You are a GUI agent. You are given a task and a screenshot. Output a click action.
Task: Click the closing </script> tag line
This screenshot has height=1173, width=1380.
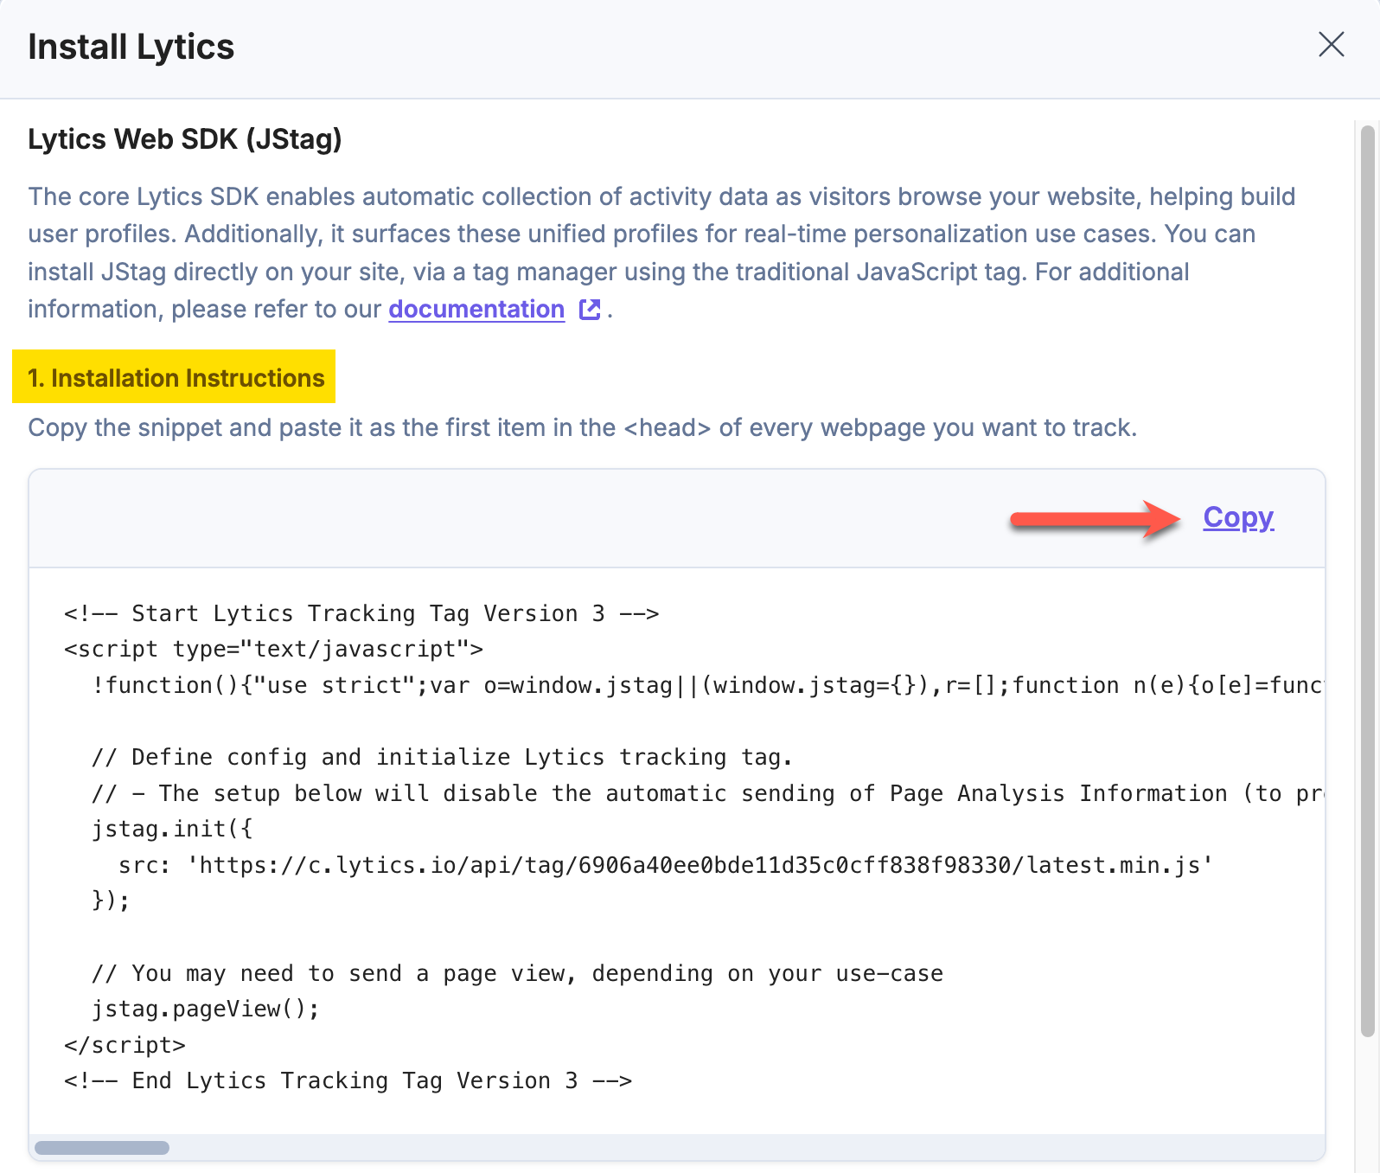coord(125,1045)
